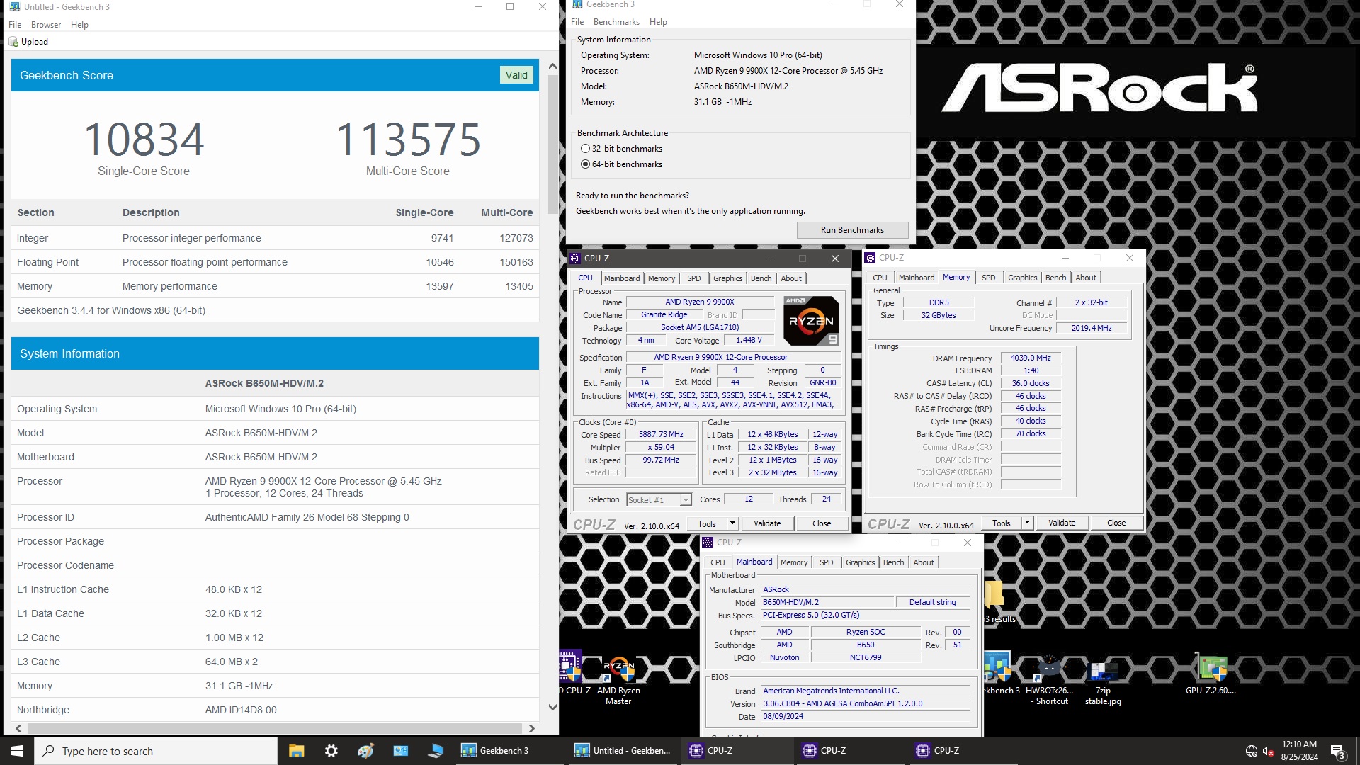Click the Ryzen 9 logo in CPU-Z
Viewport: 1360px width, 765px height.
pos(812,321)
